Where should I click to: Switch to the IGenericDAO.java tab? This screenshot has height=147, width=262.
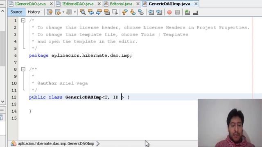[x=30, y=4]
